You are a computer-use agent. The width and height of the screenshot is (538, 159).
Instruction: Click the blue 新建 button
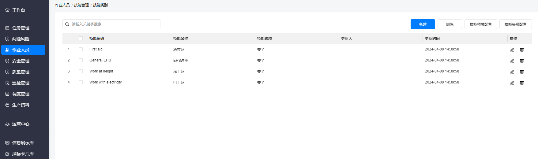(423, 24)
